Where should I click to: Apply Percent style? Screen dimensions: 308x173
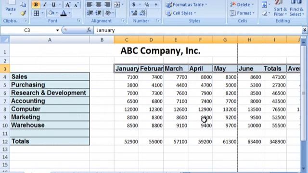coord(147,4)
